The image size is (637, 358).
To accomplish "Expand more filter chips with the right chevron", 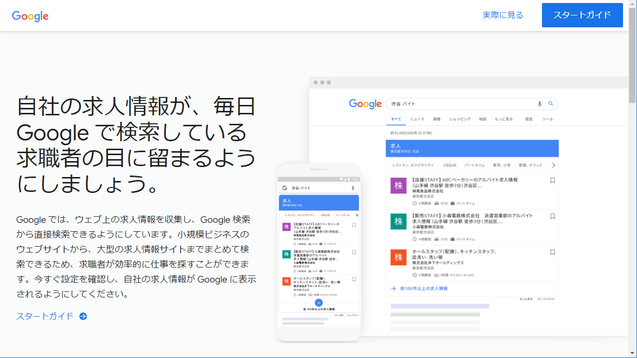I will [x=553, y=165].
